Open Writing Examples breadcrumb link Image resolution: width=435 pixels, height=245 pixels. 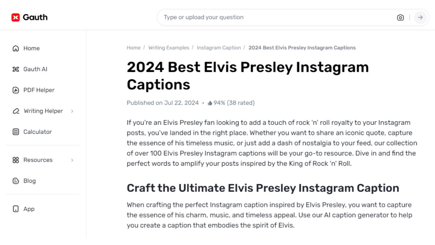(x=169, y=48)
